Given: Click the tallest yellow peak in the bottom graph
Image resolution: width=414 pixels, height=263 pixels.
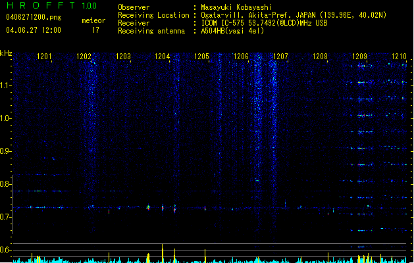Looking at the screenshot, I should point(163,253).
